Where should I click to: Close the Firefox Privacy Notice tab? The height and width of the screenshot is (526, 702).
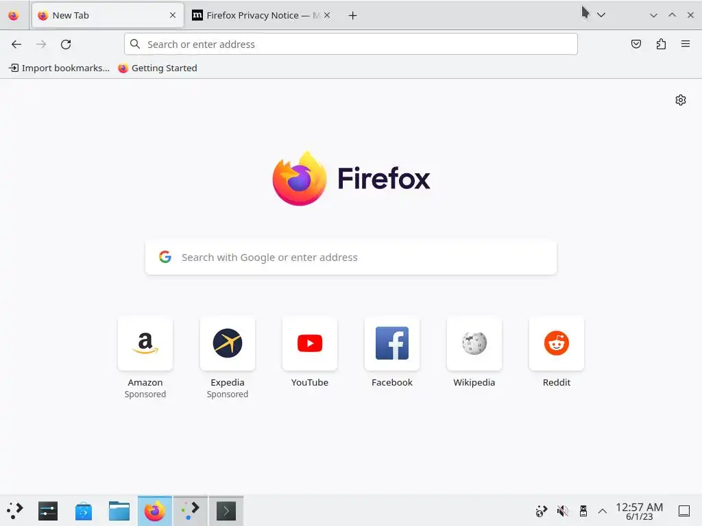(327, 15)
